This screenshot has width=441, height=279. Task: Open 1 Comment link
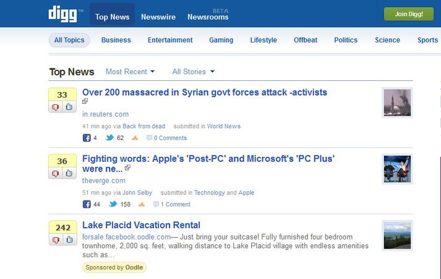point(176,204)
